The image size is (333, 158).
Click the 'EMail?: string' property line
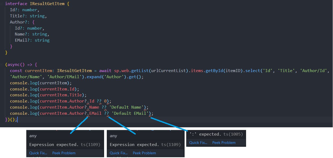pyautogui.click(x=32, y=40)
